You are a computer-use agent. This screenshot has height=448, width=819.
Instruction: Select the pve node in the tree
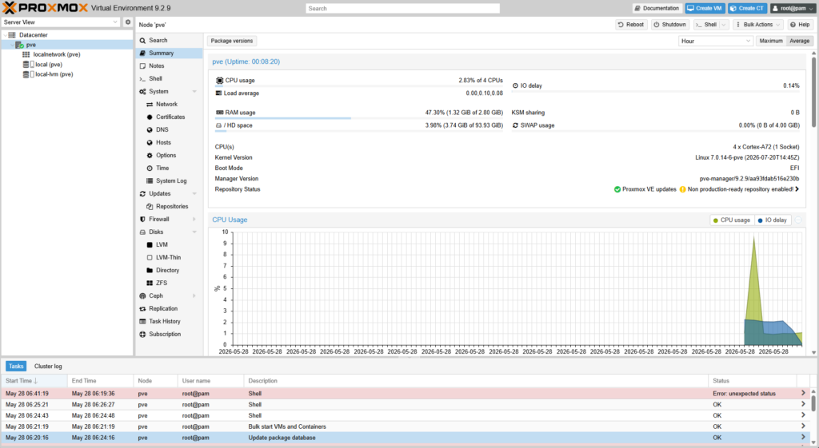pos(31,45)
